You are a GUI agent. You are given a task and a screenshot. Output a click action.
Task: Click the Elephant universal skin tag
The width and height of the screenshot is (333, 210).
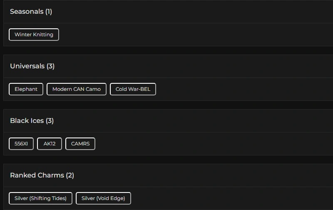26,89
